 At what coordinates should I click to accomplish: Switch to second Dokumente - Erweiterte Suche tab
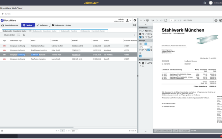45,31
